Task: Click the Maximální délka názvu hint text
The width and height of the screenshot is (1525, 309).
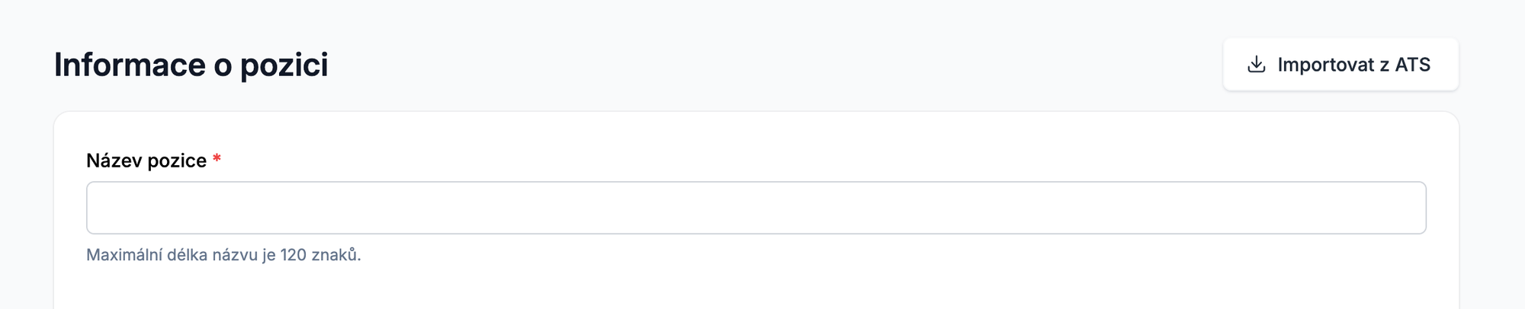Action: [x=223, y=255]
